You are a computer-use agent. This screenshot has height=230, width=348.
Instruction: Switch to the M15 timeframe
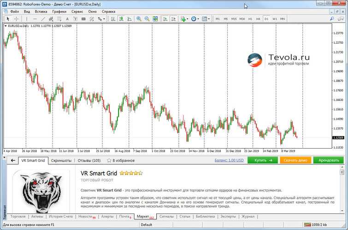[x=234, y=19]
